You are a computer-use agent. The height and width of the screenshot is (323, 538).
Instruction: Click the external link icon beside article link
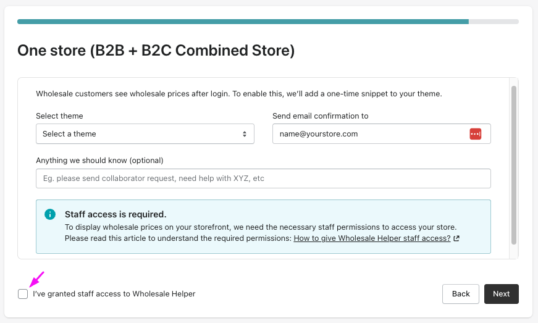click(x=456, y=238)
